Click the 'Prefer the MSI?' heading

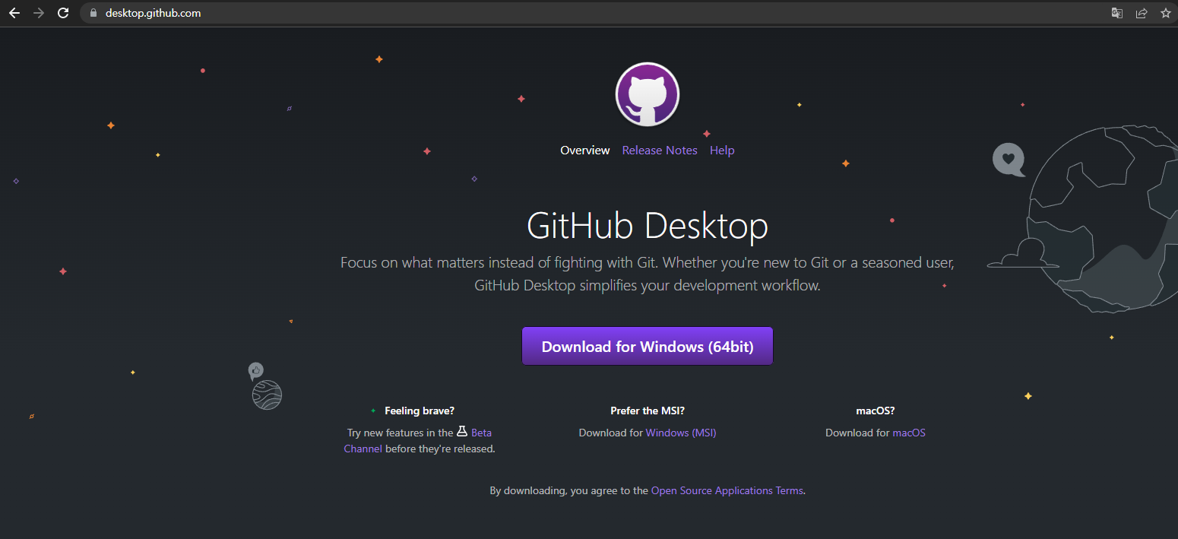coord(648,411)
